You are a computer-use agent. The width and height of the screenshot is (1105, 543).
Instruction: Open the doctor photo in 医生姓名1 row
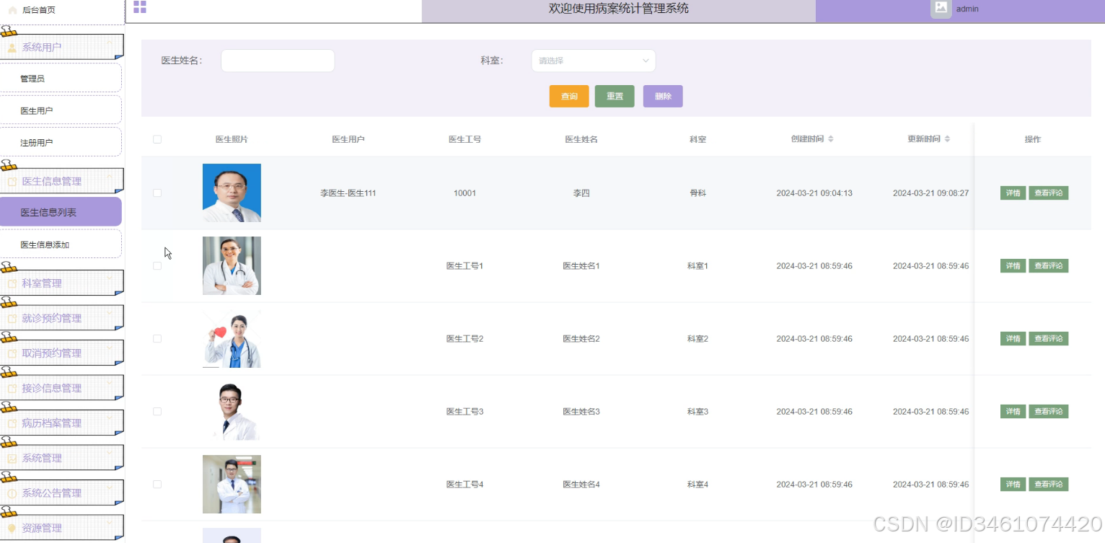(x=232, y=265)
